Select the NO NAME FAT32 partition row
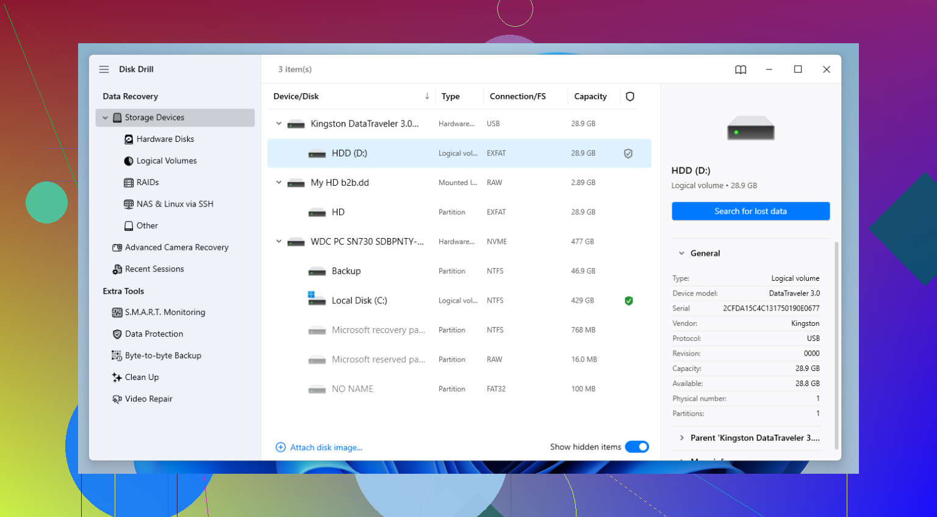Viewport: 937px width, 517px height. pyautogui.click(x=459, y=389)
